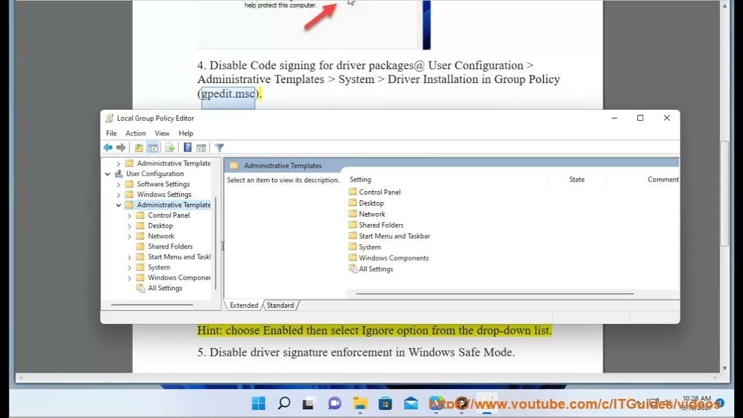This screenshot has height=418, width=743.
Task: Collapse the User Configuration node
Action: tap(107, 174)
